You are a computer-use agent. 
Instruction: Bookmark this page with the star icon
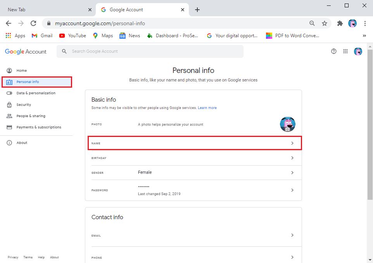(325, 23)
